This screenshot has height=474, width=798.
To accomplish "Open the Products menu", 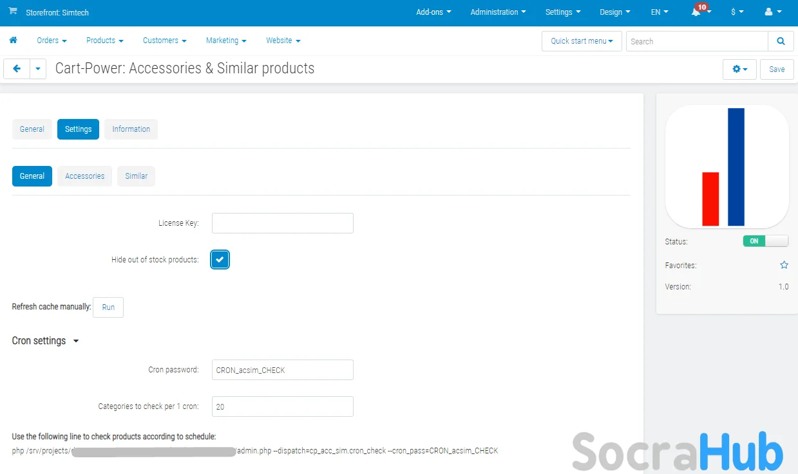I will (x=104, y=41).
